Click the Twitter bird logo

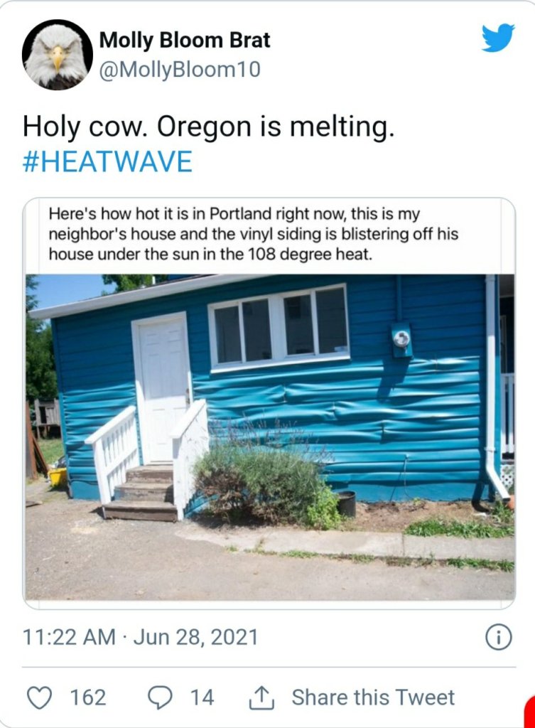tap(497, 38)
